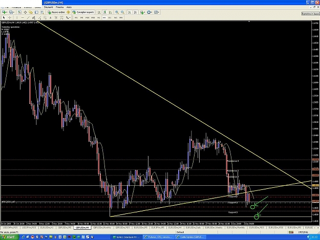Select the 'Resistance 3' chart label
The height and width of the screenshot is (240, 320).
pos(232,161)
